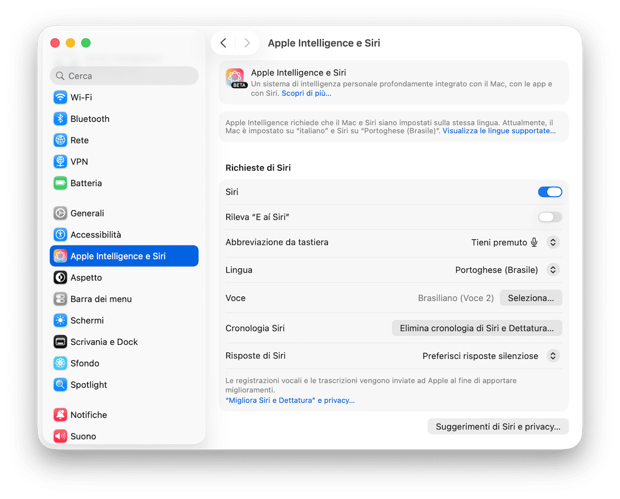Click the Aspetto appearance icon

coord(61,278)
